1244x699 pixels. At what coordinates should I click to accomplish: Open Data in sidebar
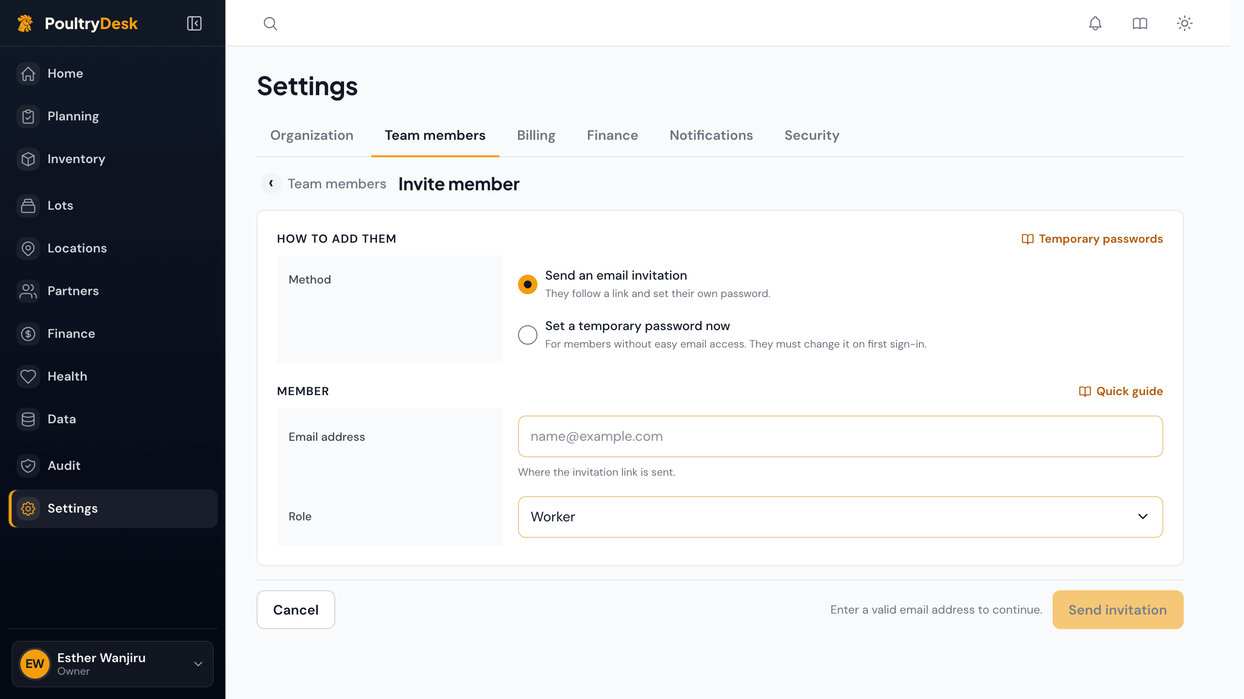[x=113, y=419]
